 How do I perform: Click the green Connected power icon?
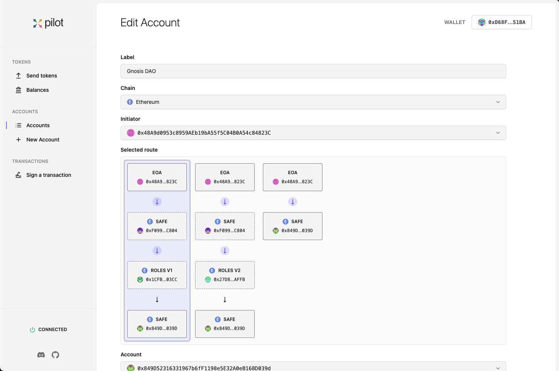coord(32,330)
